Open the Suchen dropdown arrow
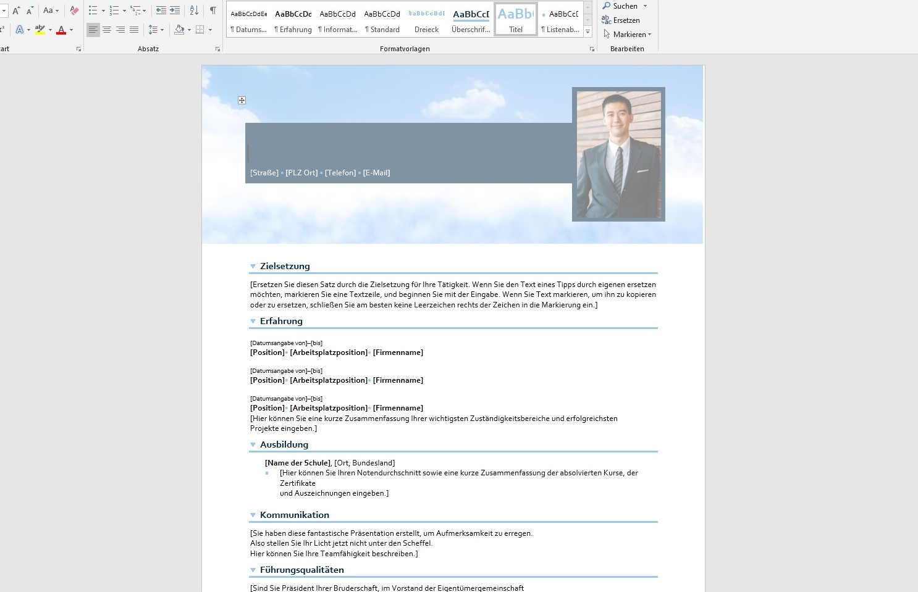Viewport: 918px width, 592px height. coord(645,6)
